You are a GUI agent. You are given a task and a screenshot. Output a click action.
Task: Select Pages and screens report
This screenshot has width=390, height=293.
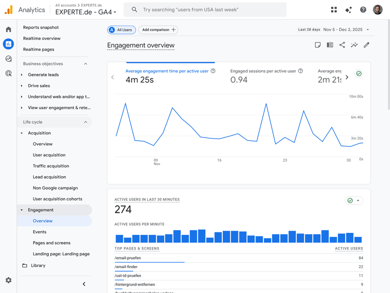[52, 243]
